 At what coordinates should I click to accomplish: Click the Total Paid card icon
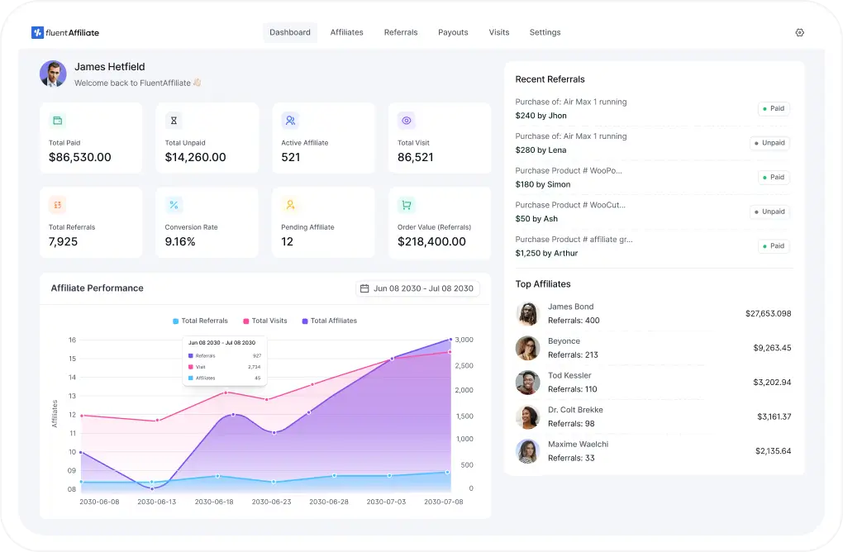coord(57,120)
